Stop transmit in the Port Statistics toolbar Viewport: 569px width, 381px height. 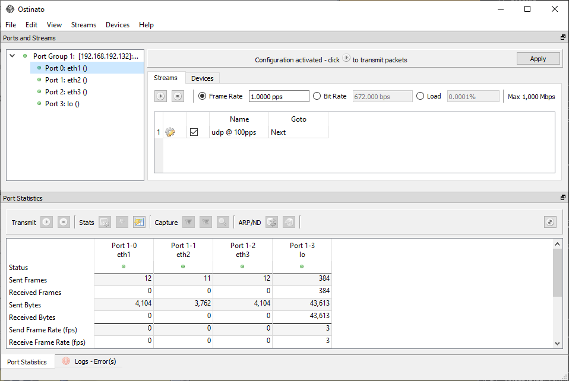[x=64, y=223]
